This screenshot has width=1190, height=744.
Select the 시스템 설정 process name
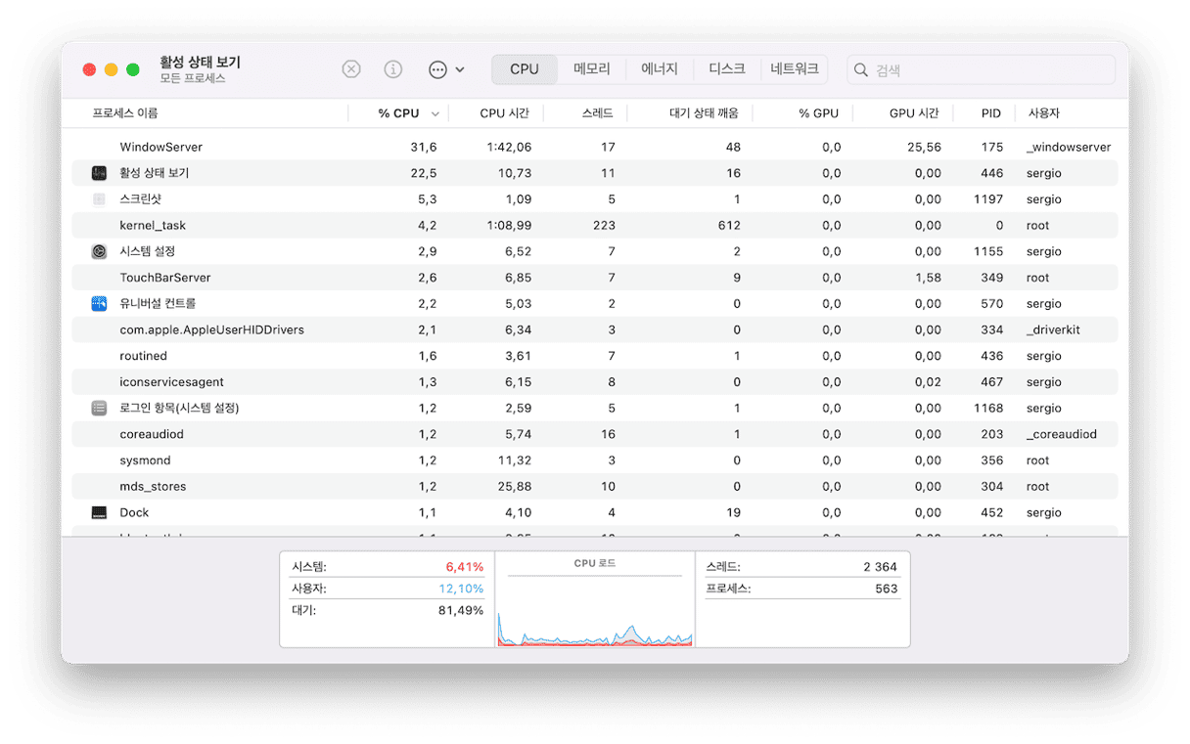point(147,251)
